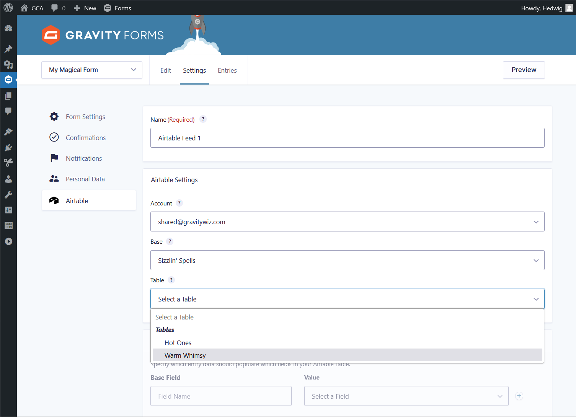Select the Hot Ones table option
Viewport: 576px width, 417px height.
point(348,343)
